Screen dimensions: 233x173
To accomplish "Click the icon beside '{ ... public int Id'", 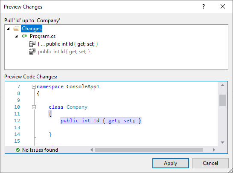I will pos(32,44).
